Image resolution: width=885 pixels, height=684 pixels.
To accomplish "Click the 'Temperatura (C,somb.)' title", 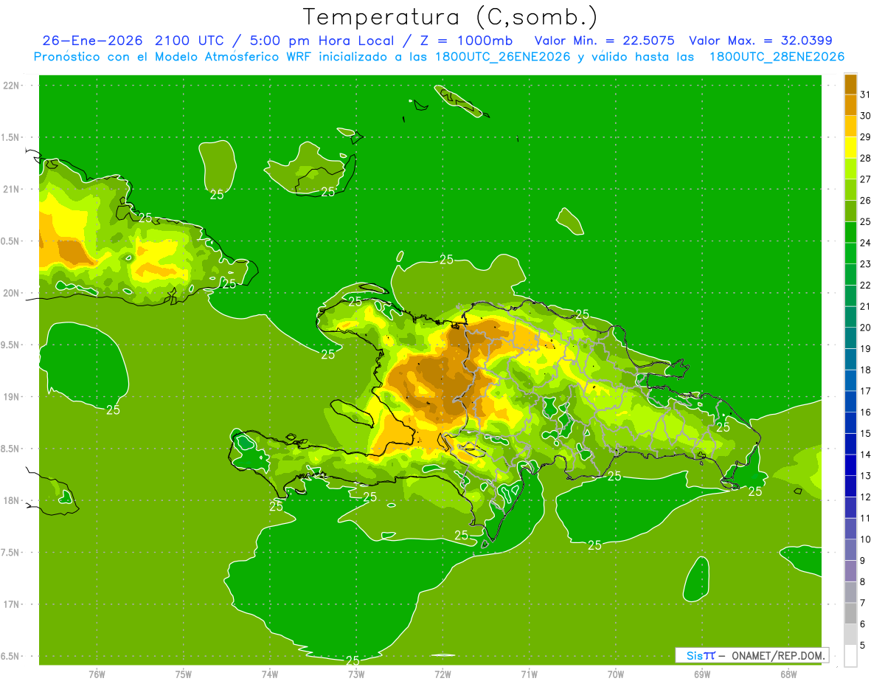I will click(451, 17).
